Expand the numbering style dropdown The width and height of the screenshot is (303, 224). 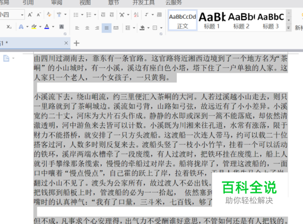click(x=95, y=15)
